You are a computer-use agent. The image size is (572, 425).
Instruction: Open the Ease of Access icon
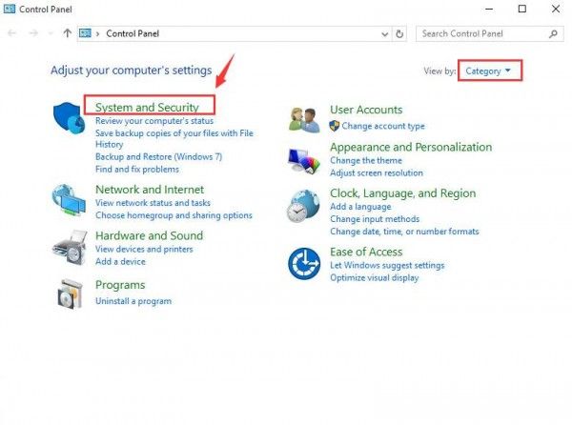click(x=304, y=264)
